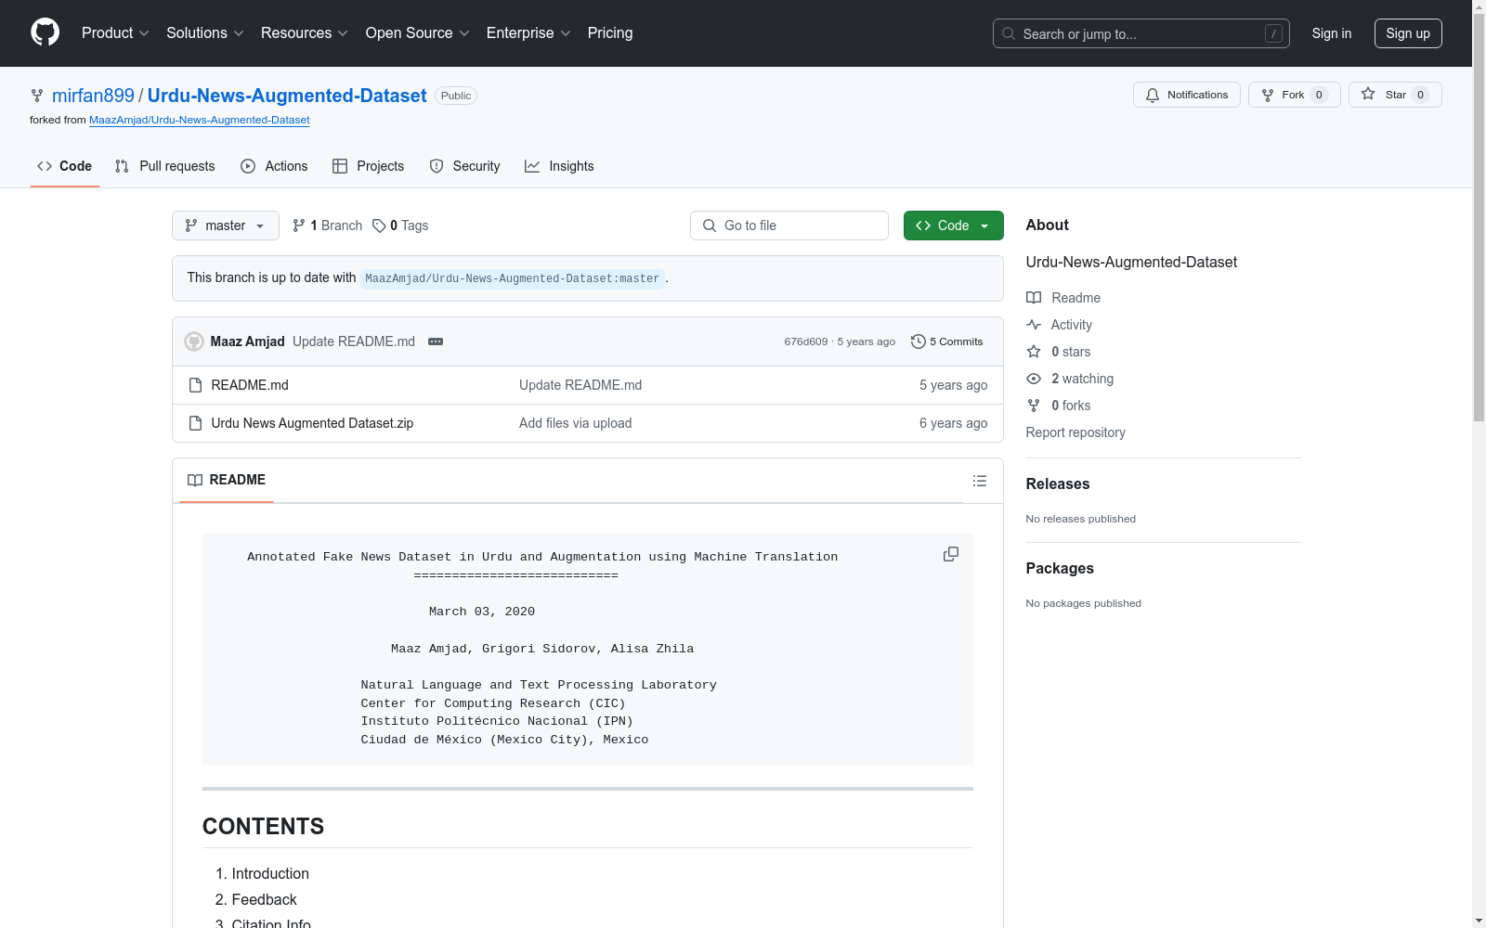View the 1 Branch list
The image size is (1486, 928).
(327, 226)
